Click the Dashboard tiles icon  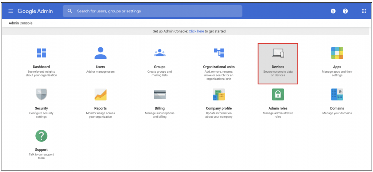pyautogui.click(x=41, y=53)
